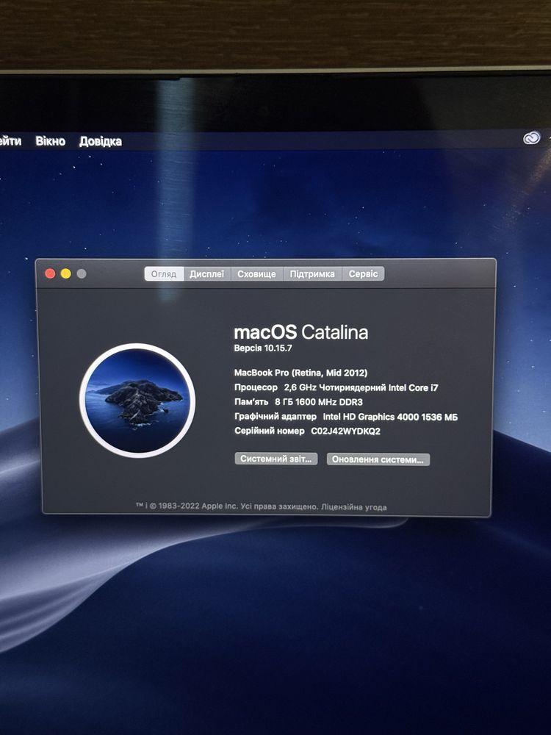This screenshot has width=551, height=735.
Task: Open the Ліцензійна угода link
Action: (354, 507)
